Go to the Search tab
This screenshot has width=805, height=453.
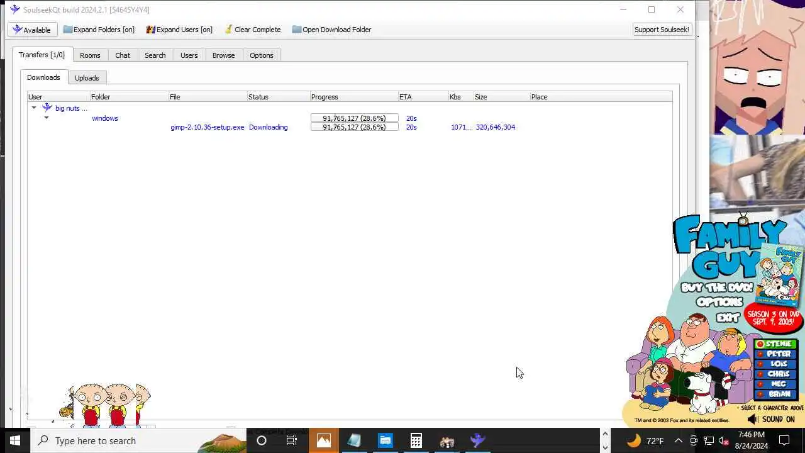(155, 55)
